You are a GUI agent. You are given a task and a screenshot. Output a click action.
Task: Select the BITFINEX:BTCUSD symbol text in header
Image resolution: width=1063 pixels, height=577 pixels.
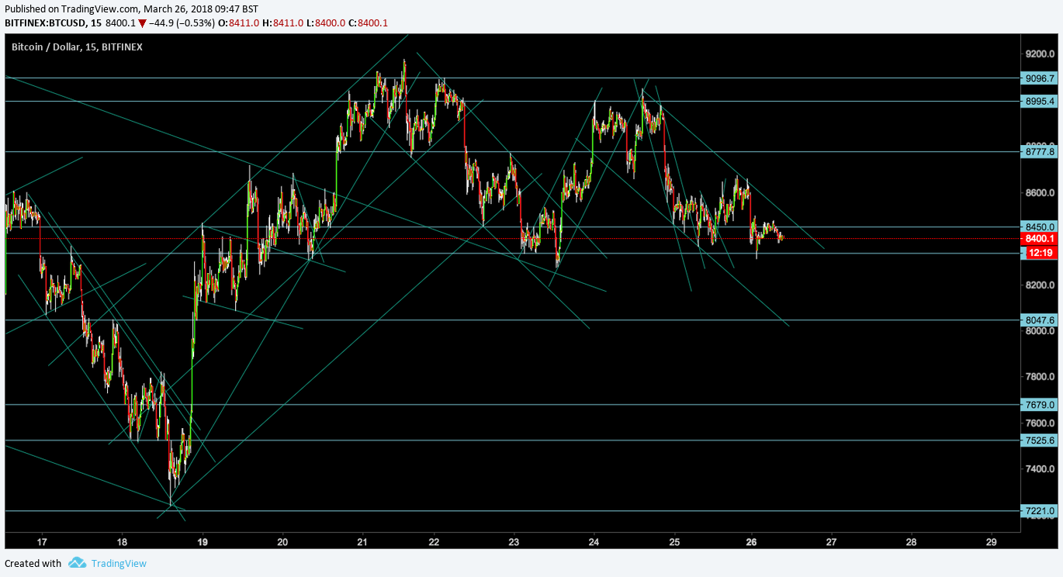pos(43,23)
